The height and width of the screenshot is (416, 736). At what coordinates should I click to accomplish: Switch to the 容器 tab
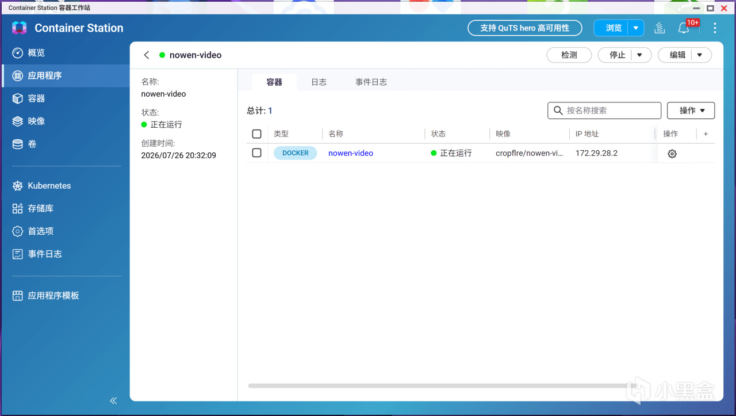(x=274, y=82)
